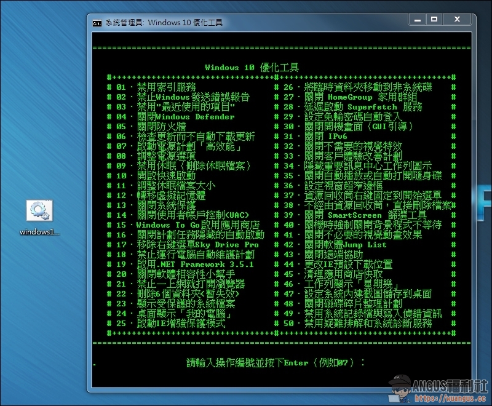Screen dimensions: 492x406
Task: Click the blinking cursor at prompt line start
Action: coord(94,365)
